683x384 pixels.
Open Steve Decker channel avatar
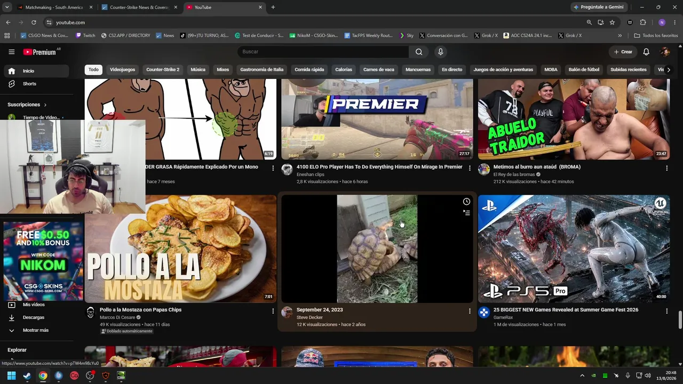coord(287,313)
